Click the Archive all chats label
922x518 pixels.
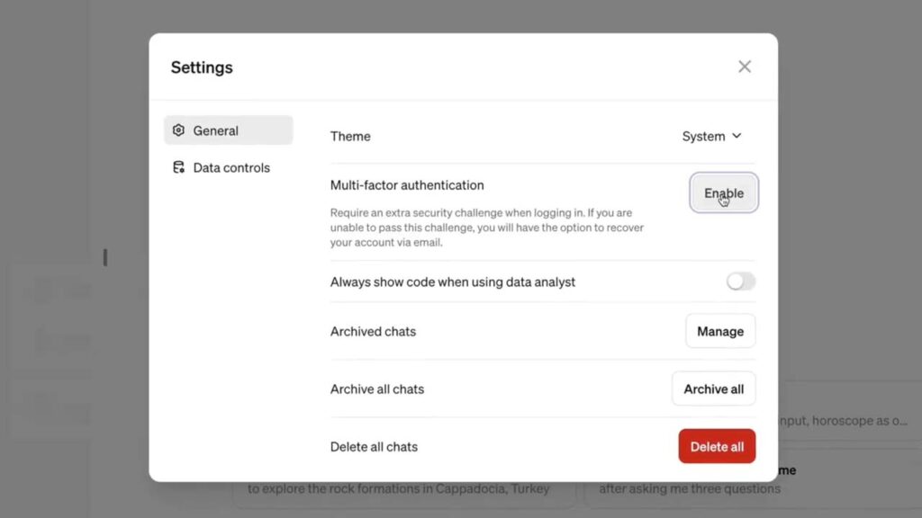(377, 388)
